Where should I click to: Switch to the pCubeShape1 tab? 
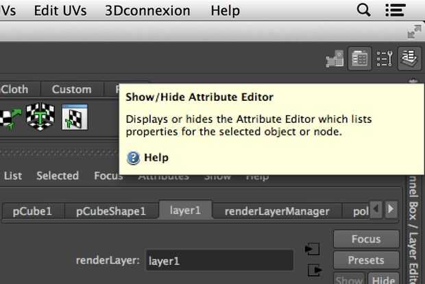pyautogui.click(x=110, y=211)
